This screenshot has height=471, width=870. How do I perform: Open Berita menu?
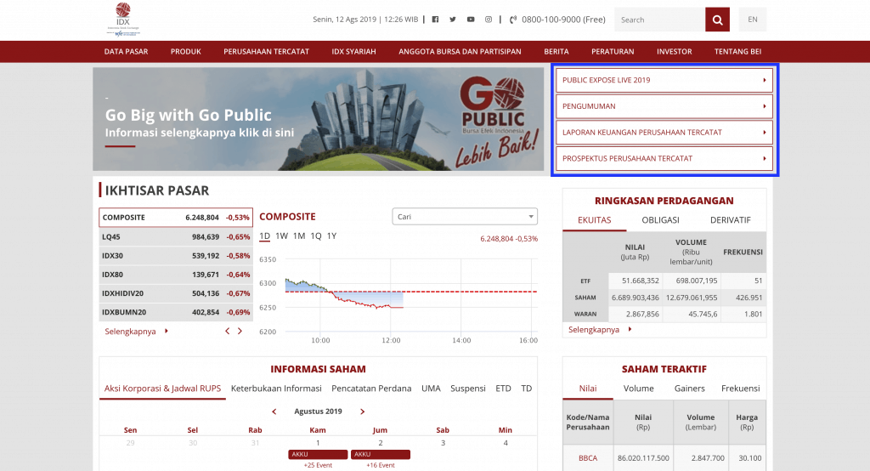click(556, 52)
